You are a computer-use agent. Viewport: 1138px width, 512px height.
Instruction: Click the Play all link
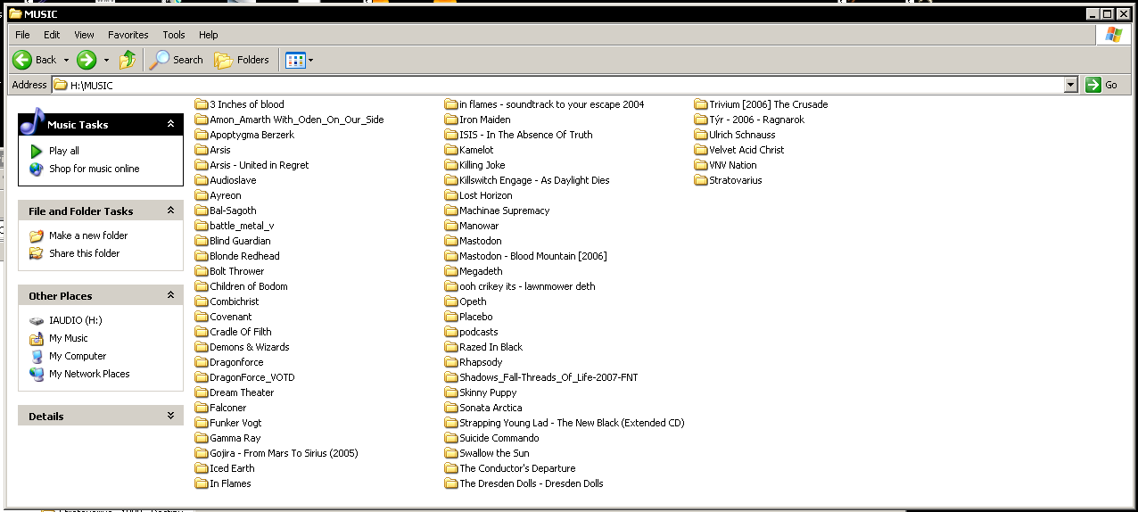click(x=64, y=151)
